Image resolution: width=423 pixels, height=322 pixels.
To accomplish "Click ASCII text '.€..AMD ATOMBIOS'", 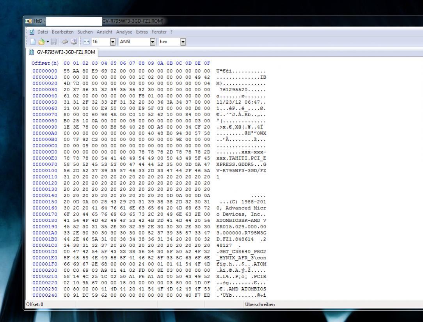I will tap(241, 289).
